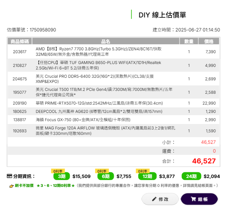The width and height of the screenshot is (227, 212).
Task: Click the 6期 amount $7,755
Action: point(124,176)
